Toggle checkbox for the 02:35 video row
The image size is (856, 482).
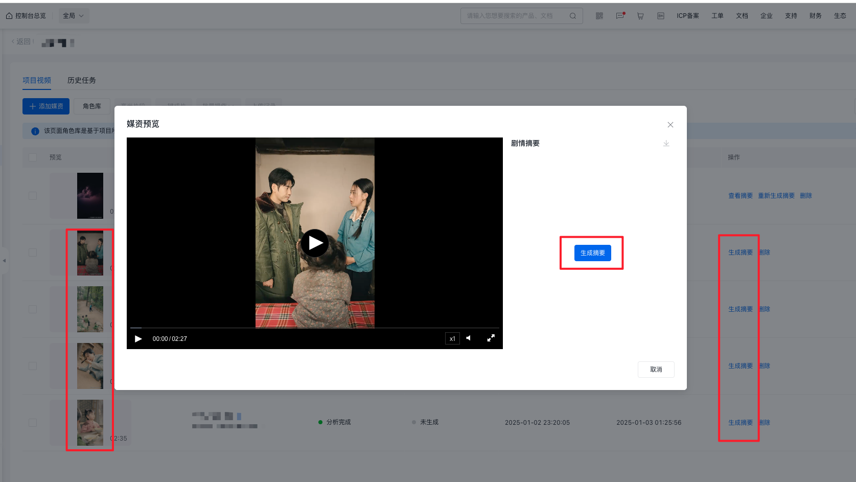tap(33, 423)
